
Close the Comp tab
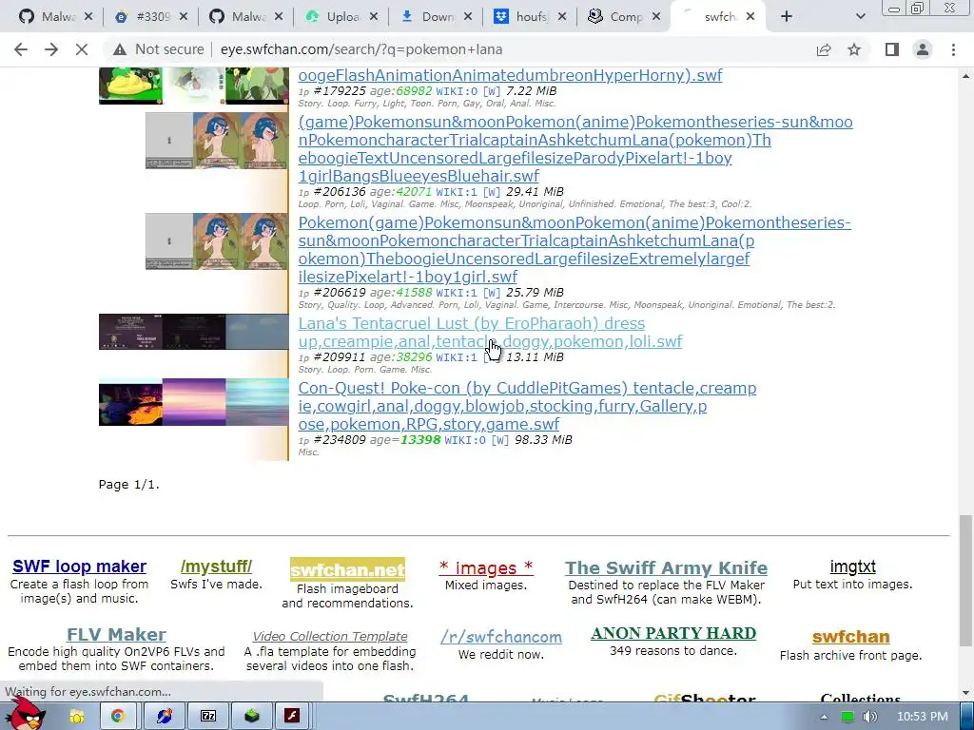click(x=656, y=17)
